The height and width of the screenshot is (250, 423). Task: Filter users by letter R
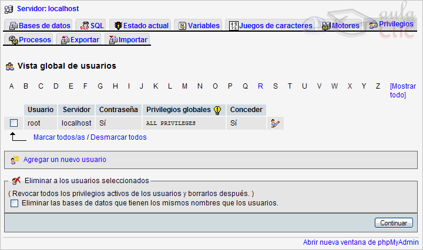[x=260, y=86]
